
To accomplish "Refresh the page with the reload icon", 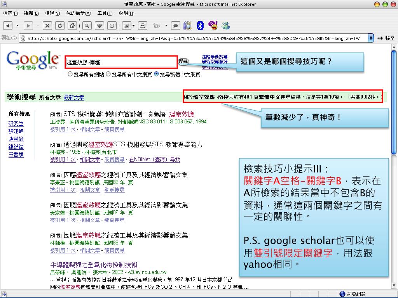I will [x=60, y=26].
